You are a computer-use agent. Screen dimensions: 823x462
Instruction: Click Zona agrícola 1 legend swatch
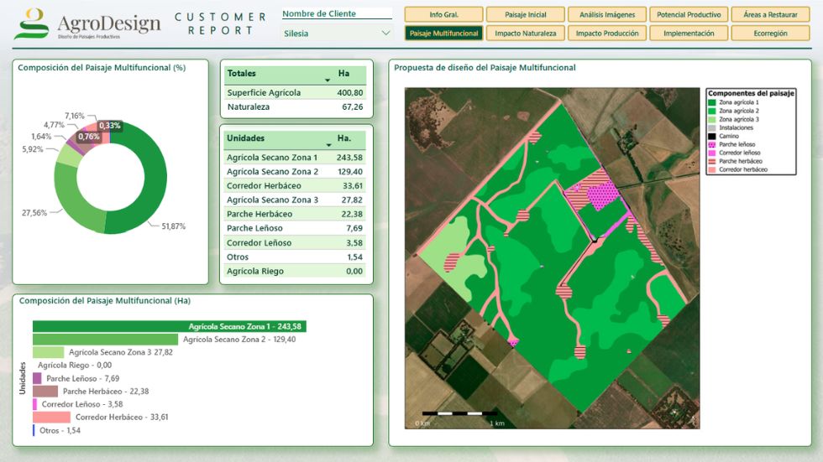click(712, 102)
